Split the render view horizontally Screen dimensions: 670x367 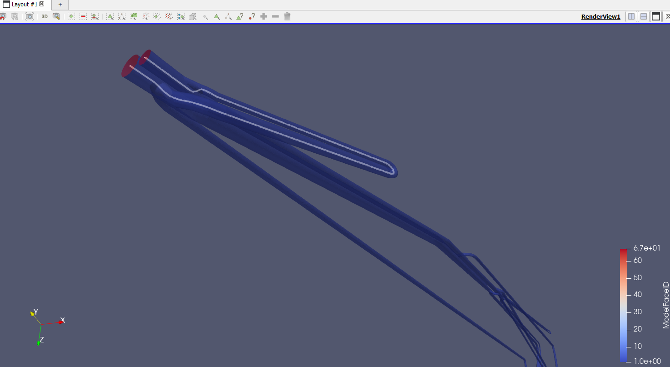(631, 16)
